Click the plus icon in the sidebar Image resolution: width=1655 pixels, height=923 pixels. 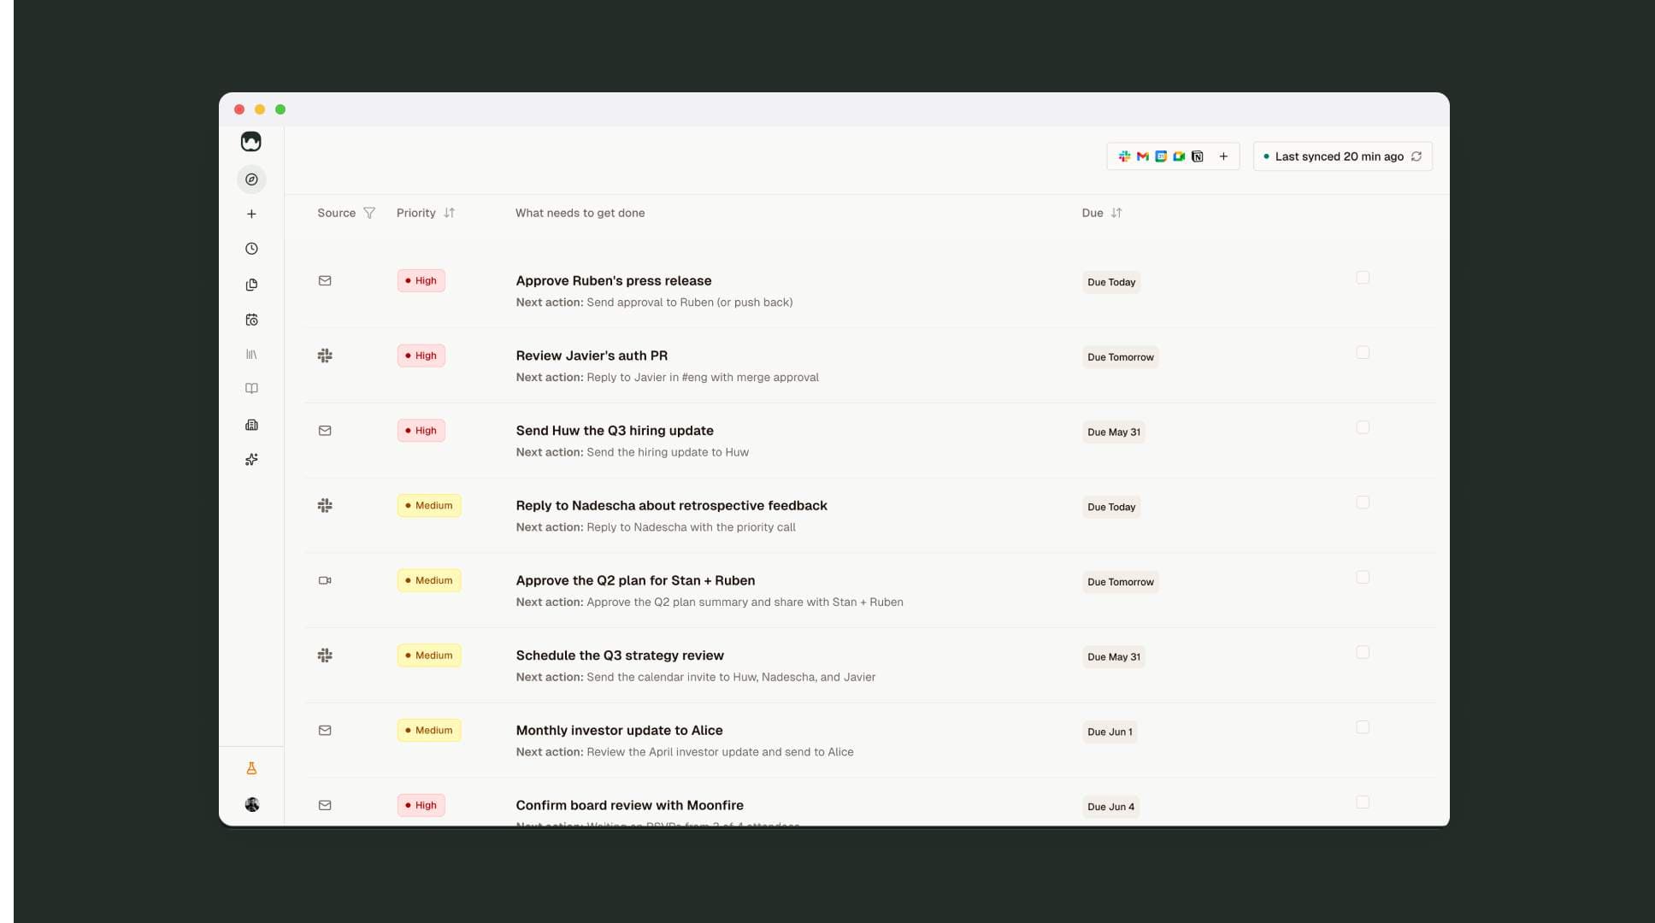point(251,214)
